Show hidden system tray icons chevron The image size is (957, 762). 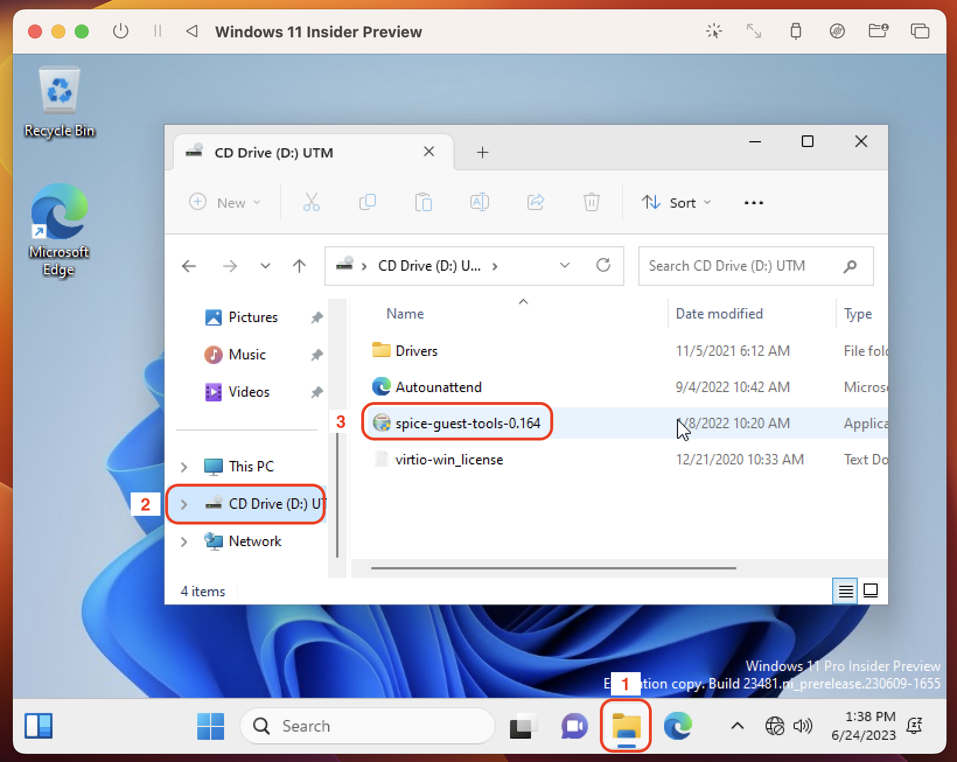click(738, 726)
